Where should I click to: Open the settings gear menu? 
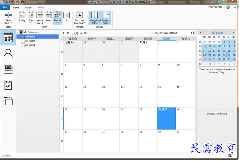click(x=228, y=7)
